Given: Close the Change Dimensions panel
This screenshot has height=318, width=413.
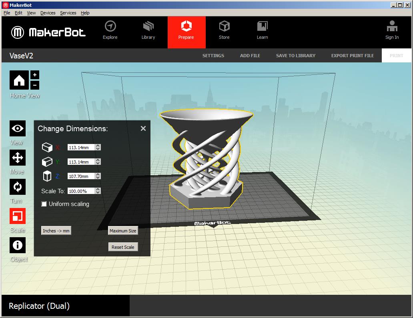Looking at the screenshot, I should pos(143,128).
